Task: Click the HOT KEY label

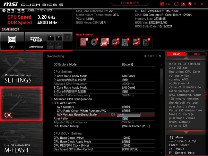Action: [x=149, y=56]
